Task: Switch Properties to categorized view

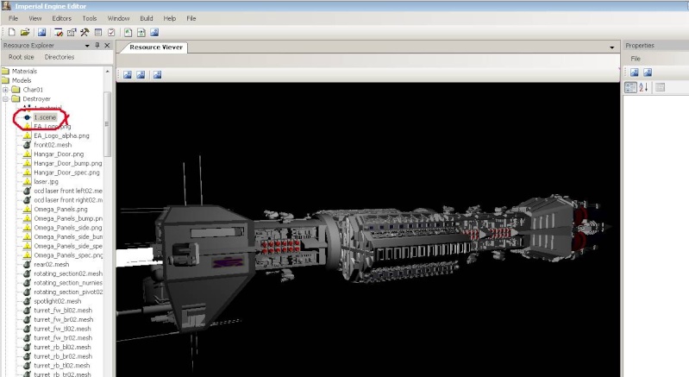Action: click(630, 87)
